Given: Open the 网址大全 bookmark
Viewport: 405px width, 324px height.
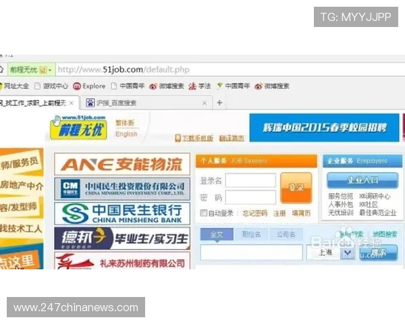Looking at the screenshot, I should pos(14,86).
